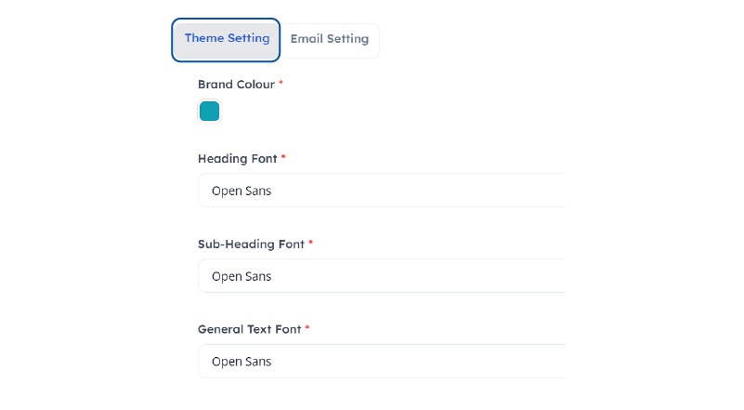744x410 pixels.
Task: Click the red asterisk beside Brand Colour
Action: coord(281,84)
